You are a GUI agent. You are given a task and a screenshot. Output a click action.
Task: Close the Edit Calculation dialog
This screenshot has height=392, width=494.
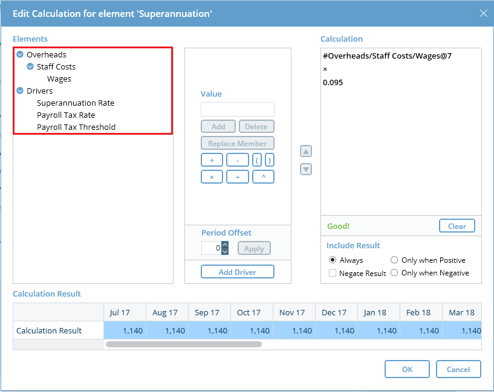pos(483,13)
